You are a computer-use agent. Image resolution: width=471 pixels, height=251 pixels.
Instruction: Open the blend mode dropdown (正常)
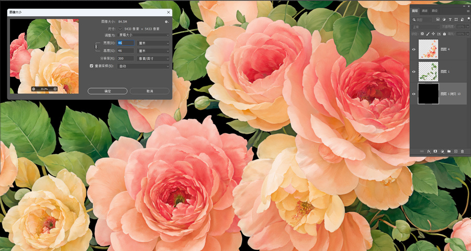(425, 27)
